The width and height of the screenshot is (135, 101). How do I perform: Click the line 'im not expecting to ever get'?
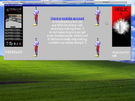click(x=67, y=32)
